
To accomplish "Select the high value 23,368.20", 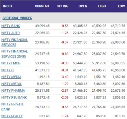I will pyautogui.click(x=99, y=42).
